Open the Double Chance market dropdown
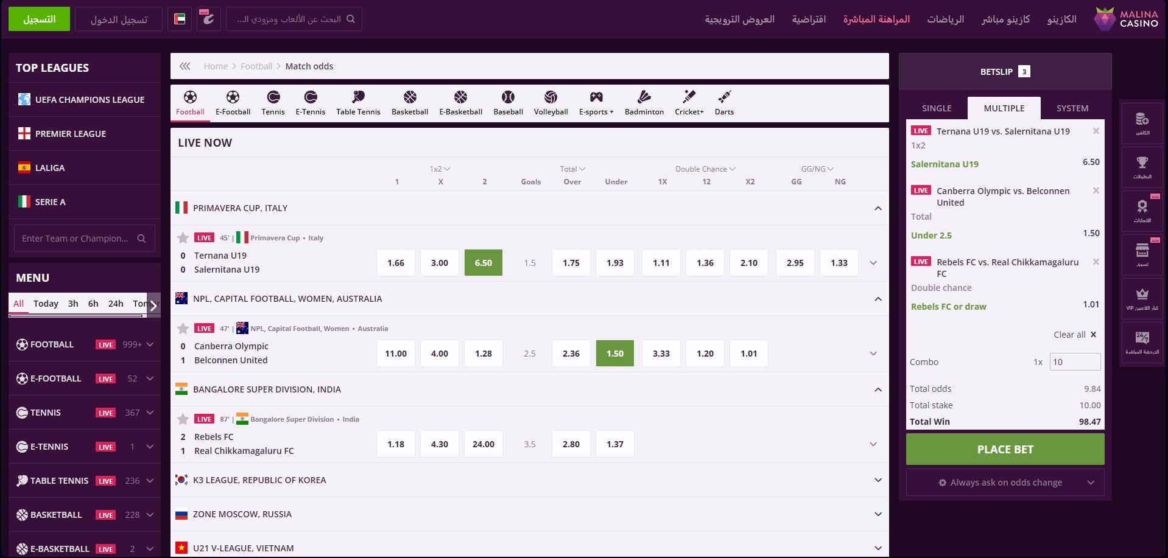This screenshot has height=558, width=1168. point(705,169)
